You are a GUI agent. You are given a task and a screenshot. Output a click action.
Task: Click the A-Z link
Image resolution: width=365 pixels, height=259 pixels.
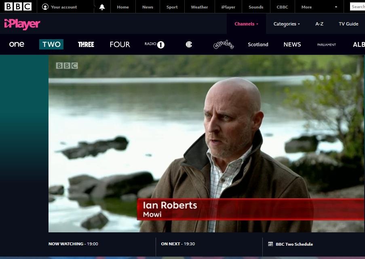(x=319, y=24)
